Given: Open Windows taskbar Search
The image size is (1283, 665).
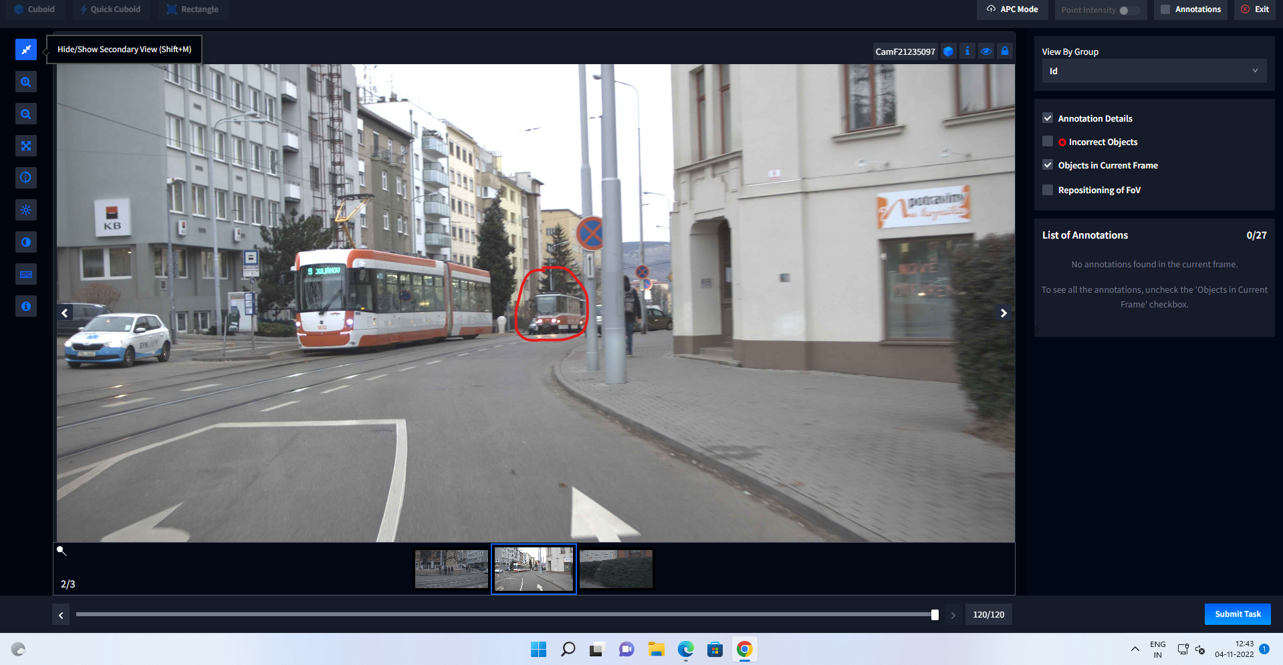Looking at the screenshot, I should [x=568, y=649].
